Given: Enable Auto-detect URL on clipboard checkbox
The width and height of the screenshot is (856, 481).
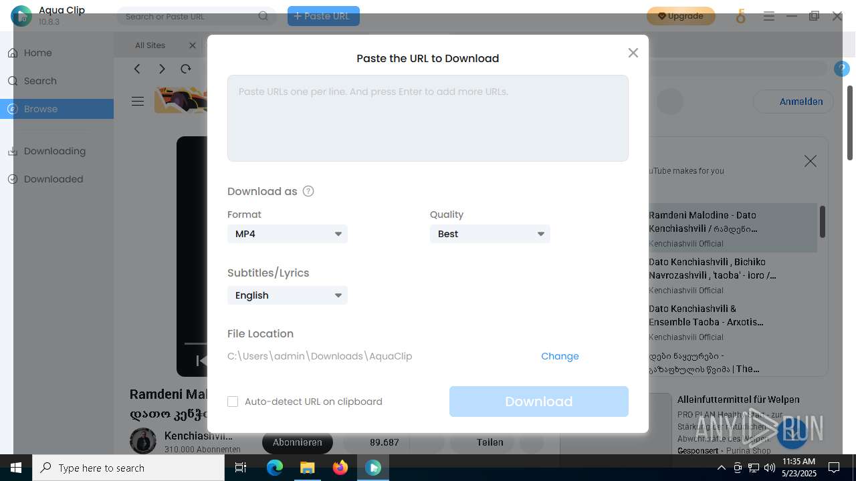Looking at the screenshot, I should pos(233,402).
